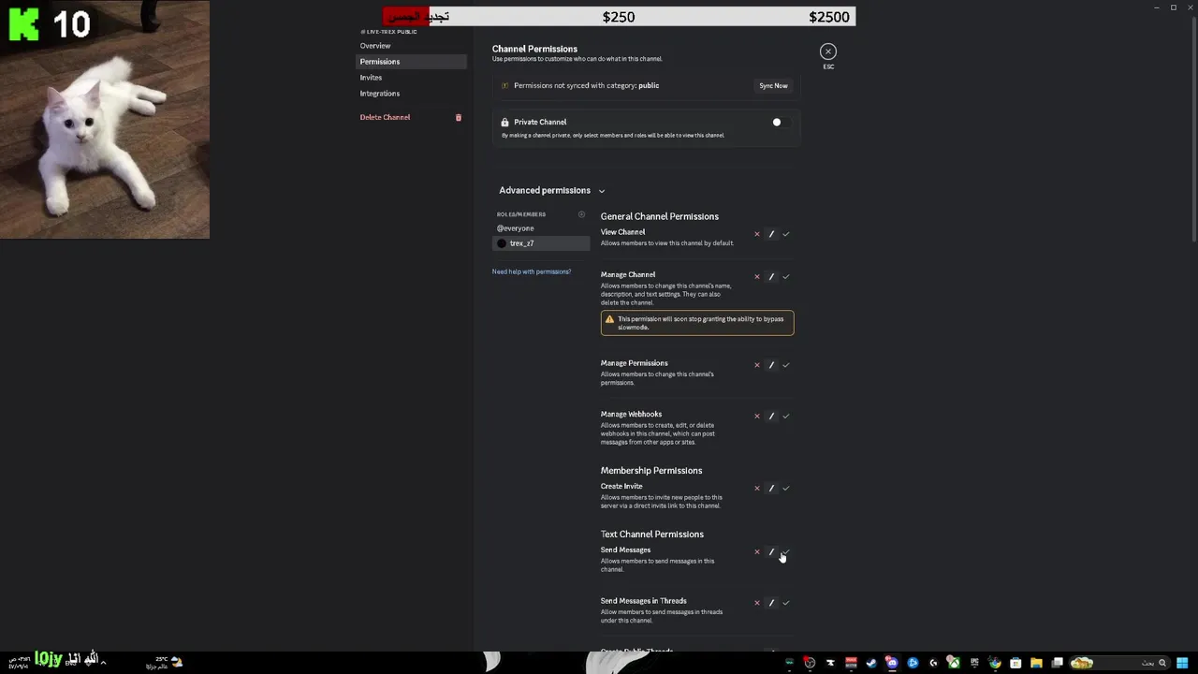Open the Windows Start menu
This screenshot has width=1198, height=674.
point(1182,663)
